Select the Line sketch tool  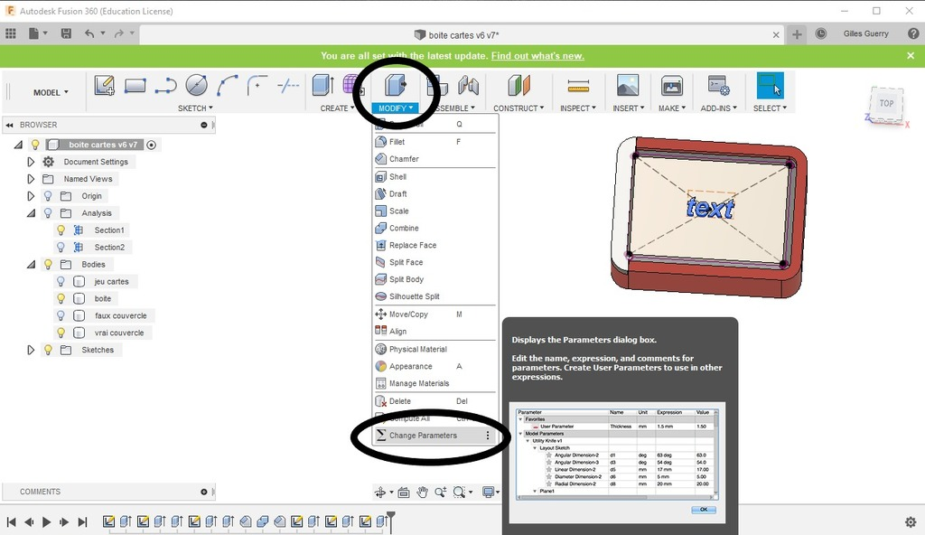pos(166,86)
